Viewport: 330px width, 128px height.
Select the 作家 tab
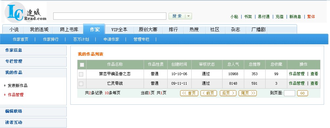(94, 29)
